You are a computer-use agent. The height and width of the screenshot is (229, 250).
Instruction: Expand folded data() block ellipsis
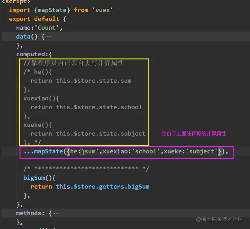(49, 37)
